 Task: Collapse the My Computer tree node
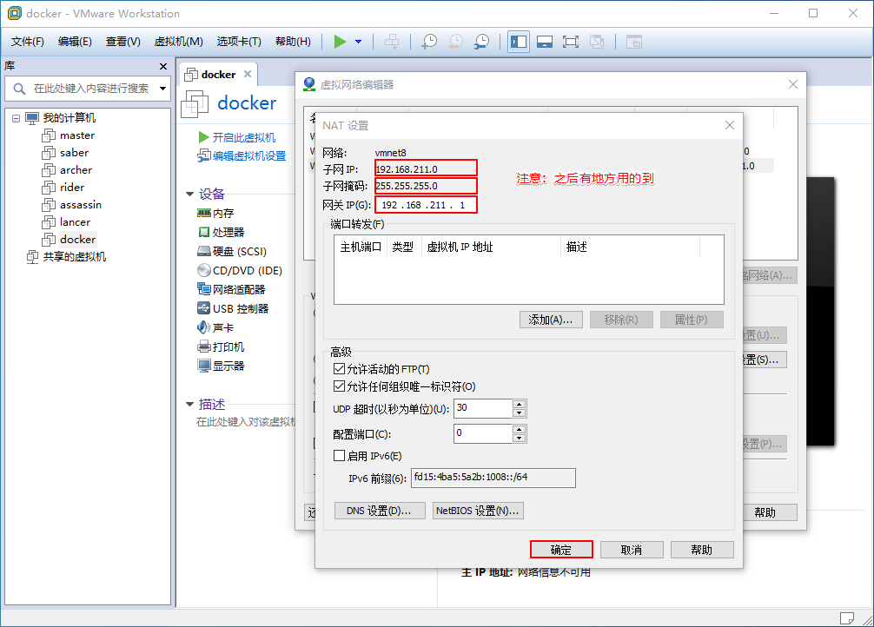click(x=17, y=118)
